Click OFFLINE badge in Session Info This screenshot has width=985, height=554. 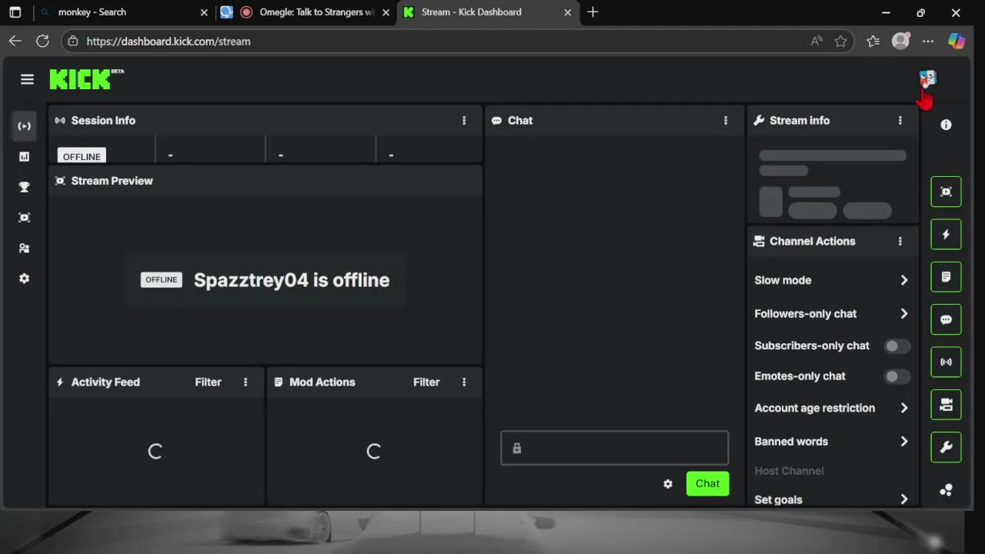82,156
